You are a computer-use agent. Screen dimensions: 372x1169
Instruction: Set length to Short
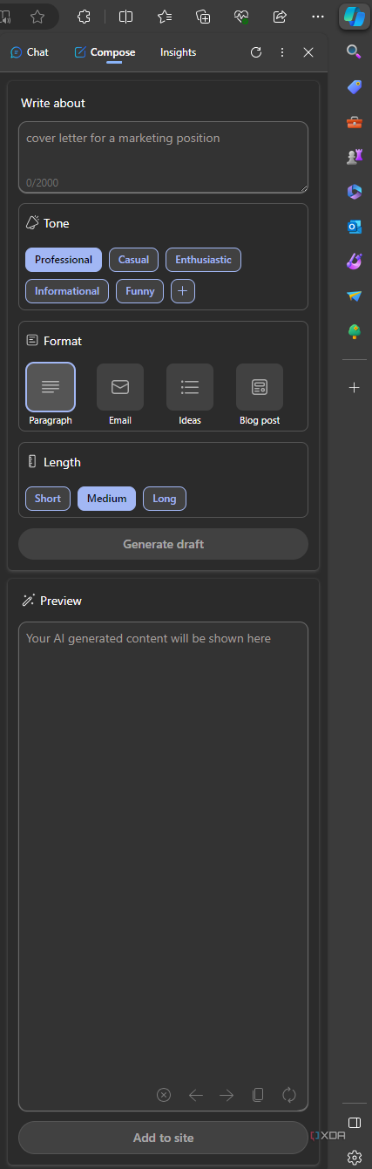[x=48, y=499]
